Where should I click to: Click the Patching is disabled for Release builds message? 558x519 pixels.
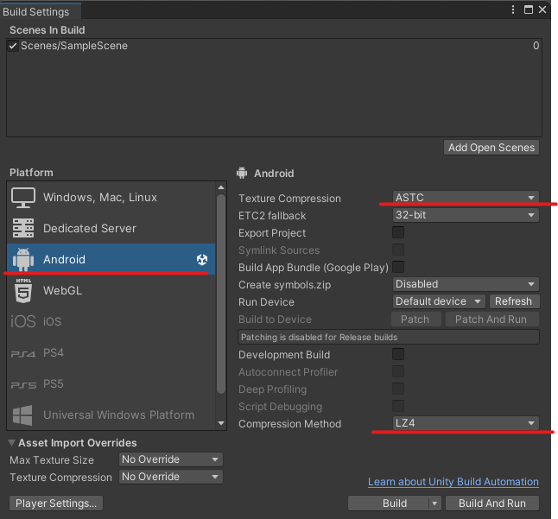point(388,337)
